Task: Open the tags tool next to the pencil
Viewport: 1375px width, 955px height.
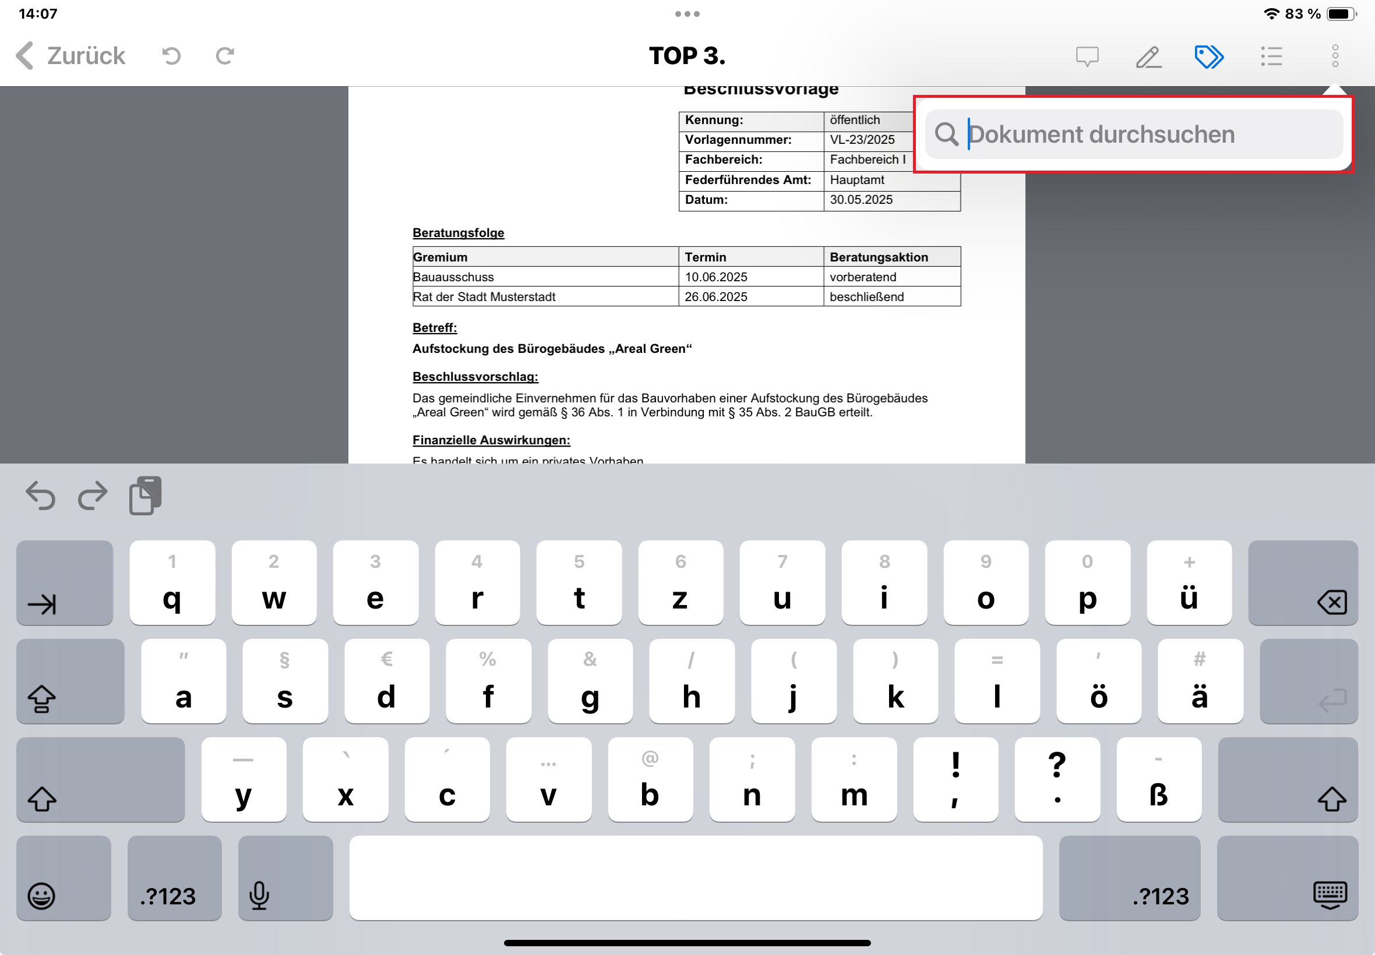Action: [x=1210, y=56]
